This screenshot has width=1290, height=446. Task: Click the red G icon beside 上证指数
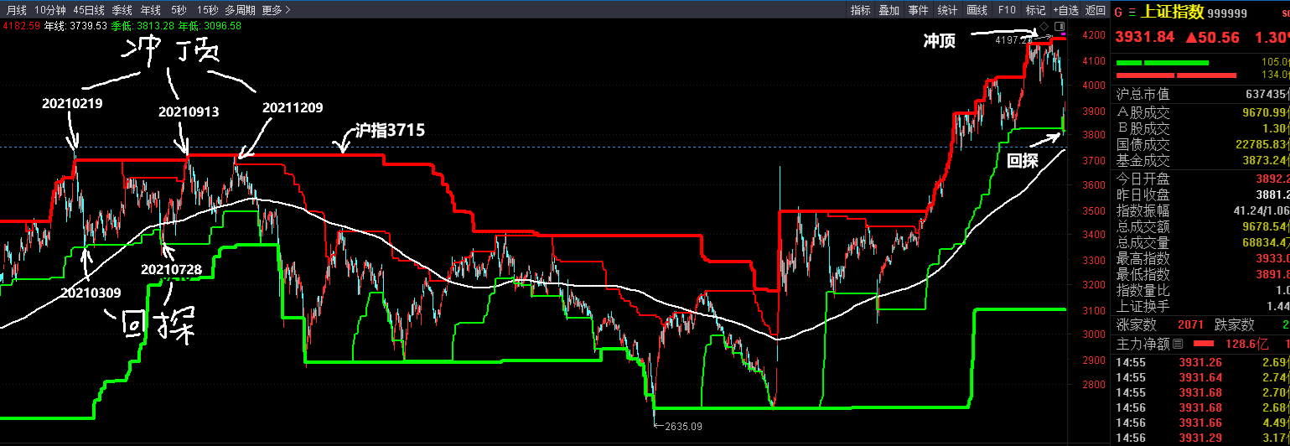(x=1118, y=13)
